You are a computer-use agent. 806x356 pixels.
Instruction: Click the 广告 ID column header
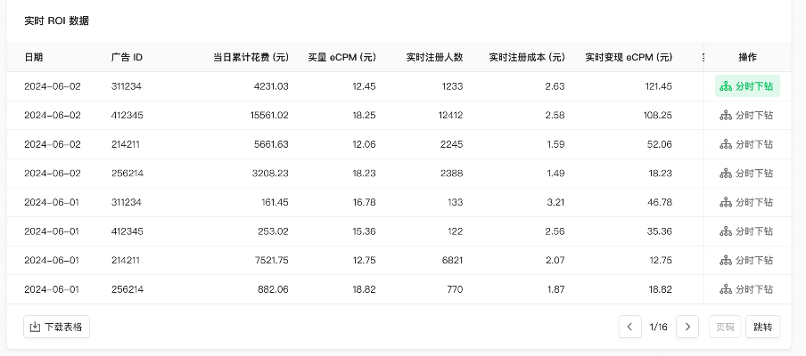tap(127, 58)
